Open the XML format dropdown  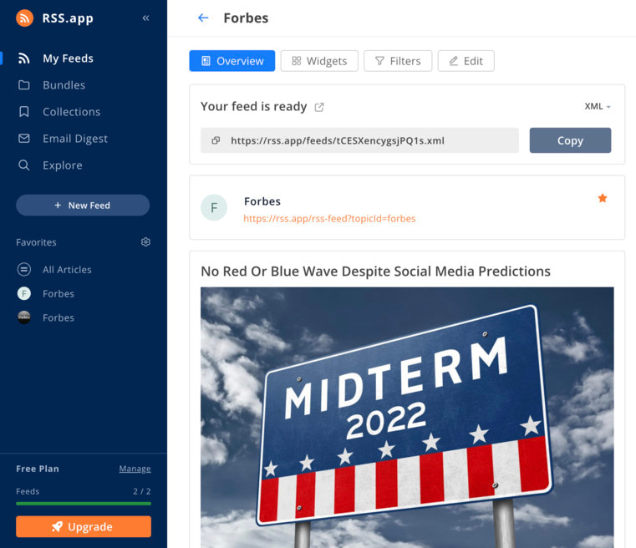597,106
